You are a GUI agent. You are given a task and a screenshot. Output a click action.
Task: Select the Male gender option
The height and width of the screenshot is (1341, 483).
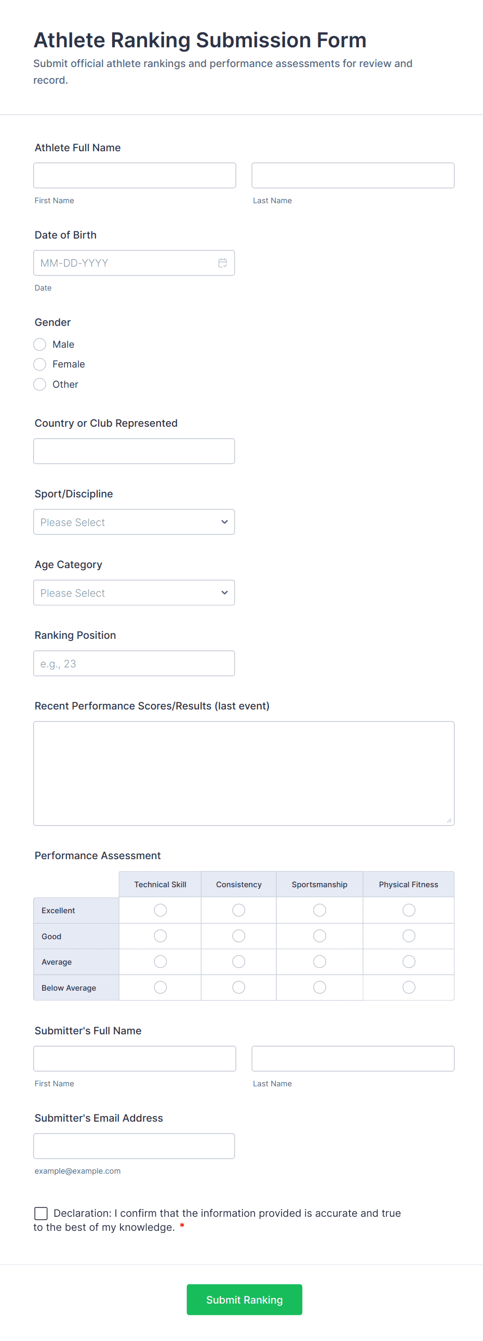pos(39,345)
